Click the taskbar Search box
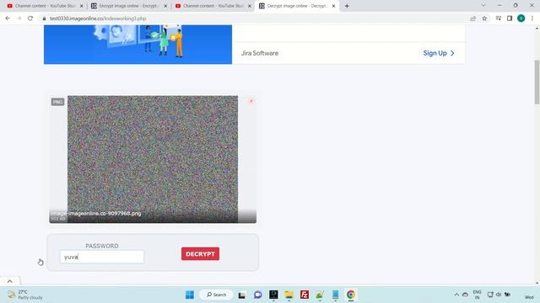The width and height of the screenshot is (540, 303). point(216,295)
